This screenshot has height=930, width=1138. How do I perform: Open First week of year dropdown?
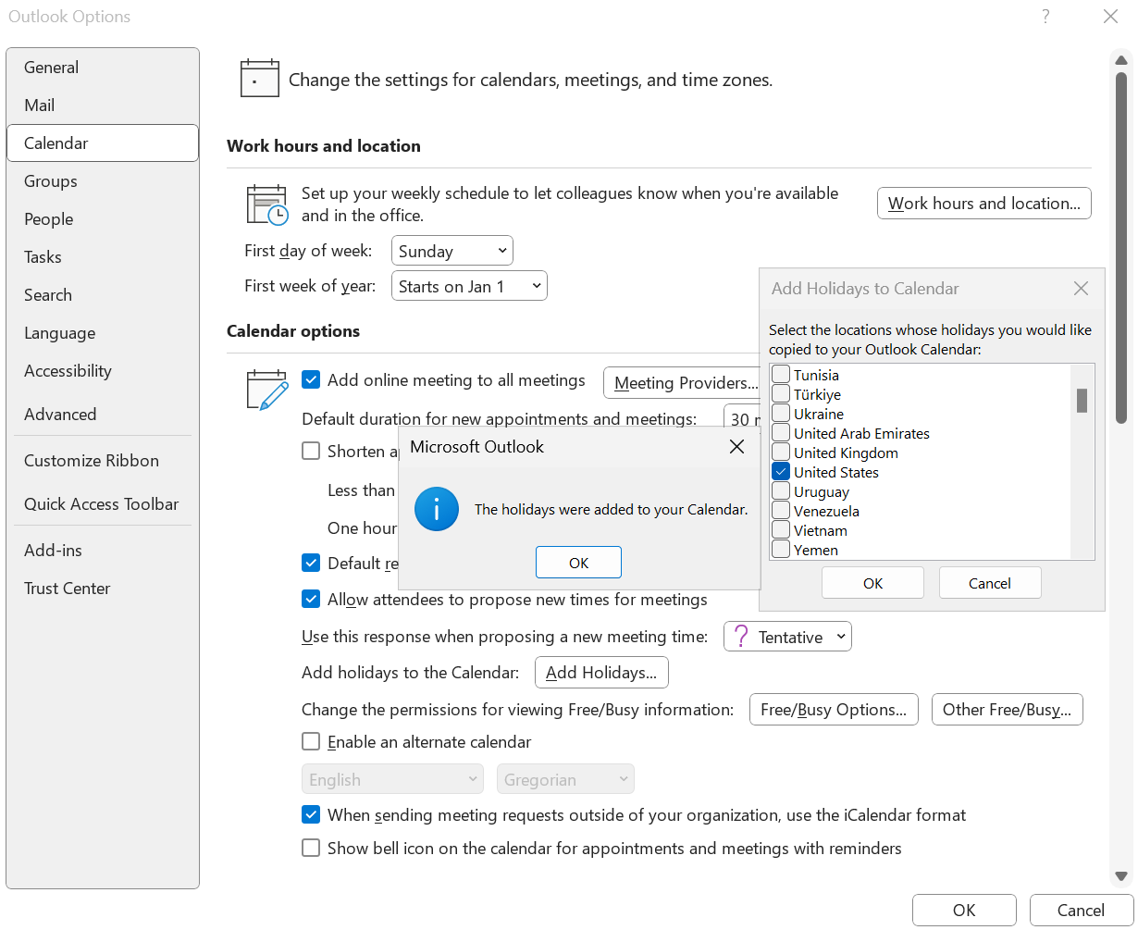[469, 286]
